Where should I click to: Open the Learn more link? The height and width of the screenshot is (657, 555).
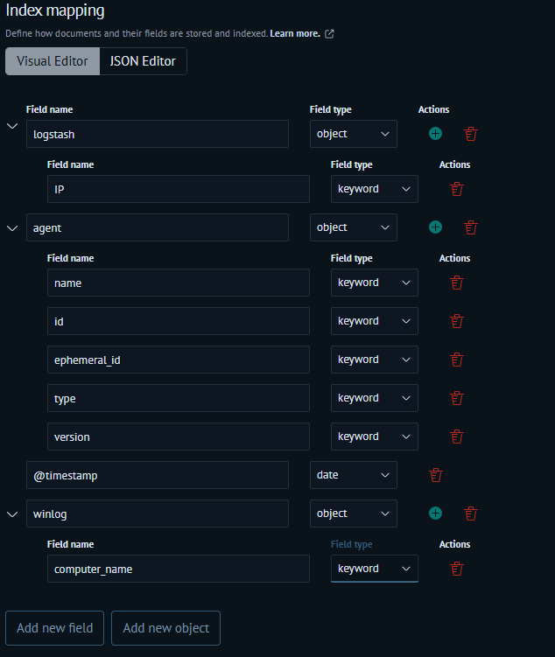tap(295, 33)
